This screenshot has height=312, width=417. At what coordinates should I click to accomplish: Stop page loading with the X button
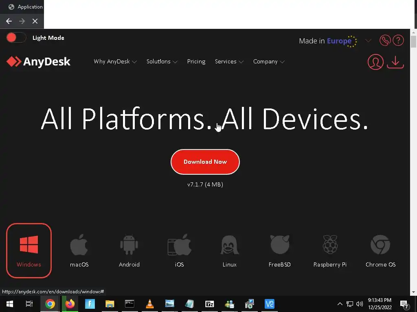(x=35, y=21)
